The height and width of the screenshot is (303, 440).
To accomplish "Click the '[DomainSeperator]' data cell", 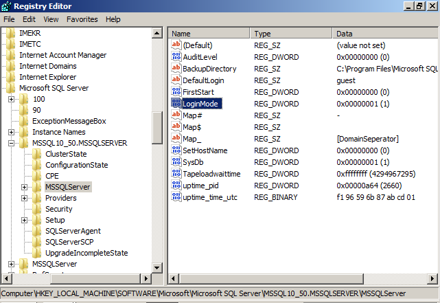I will pyautogui.click(x=367, y=139).
